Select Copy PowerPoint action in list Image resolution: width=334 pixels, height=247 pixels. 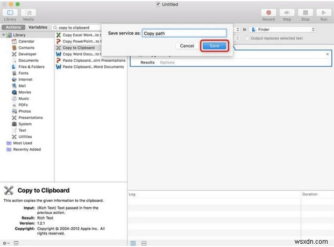(79, 41)
